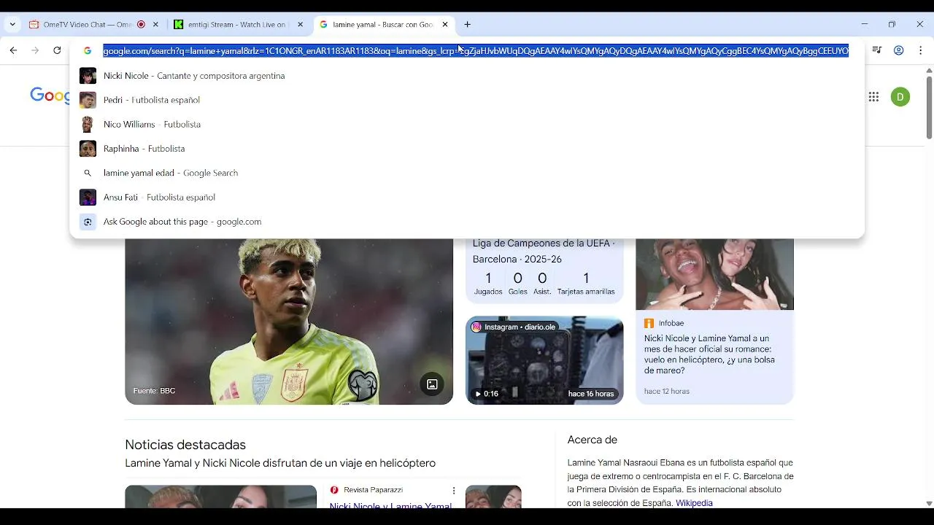Choose the Pedri suggestion
Image resolution: width=934 pixels, height=525 pixels.
click(467, 100)
